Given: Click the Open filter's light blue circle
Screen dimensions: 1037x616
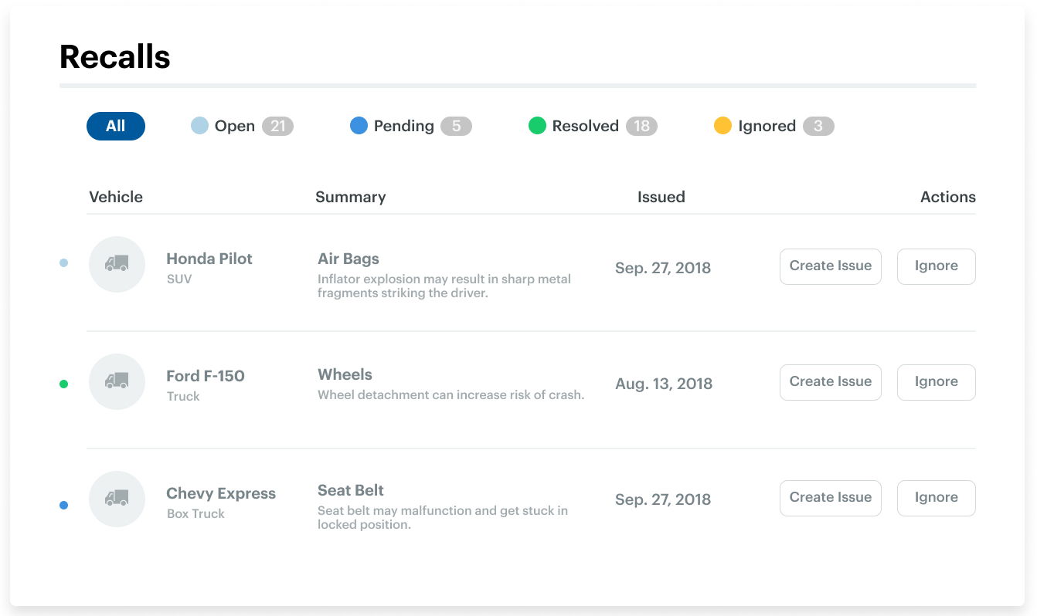Looking at the screenshot, I should pos(199,126).
